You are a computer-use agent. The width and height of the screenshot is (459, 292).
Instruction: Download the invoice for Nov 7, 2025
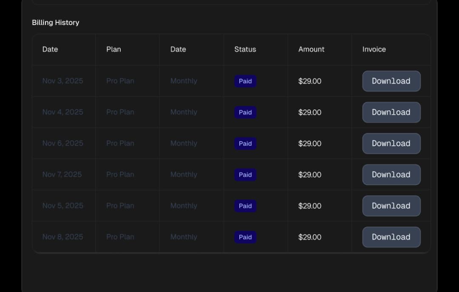(391, 174)
